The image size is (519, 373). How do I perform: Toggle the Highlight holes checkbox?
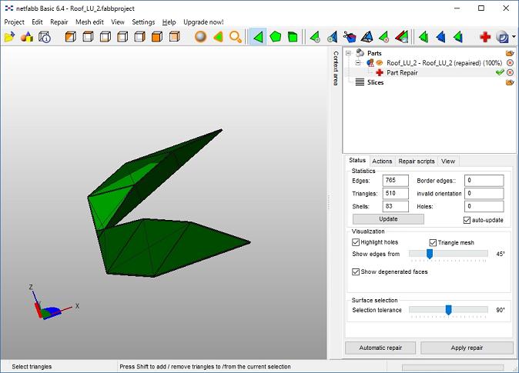[356, 242]
